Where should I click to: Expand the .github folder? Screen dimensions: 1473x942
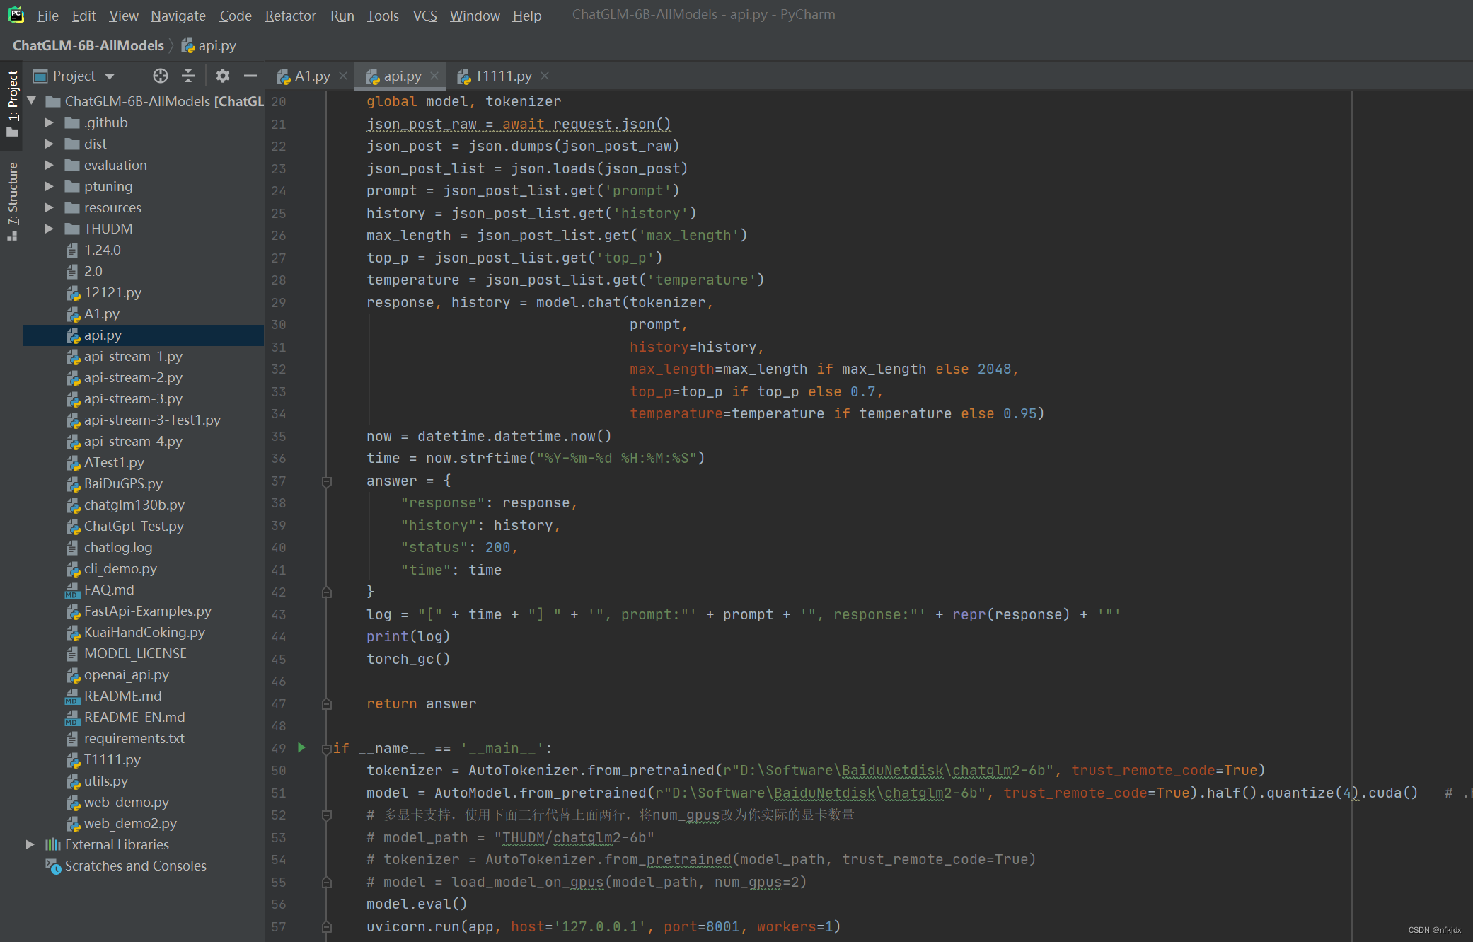[49, 122]
